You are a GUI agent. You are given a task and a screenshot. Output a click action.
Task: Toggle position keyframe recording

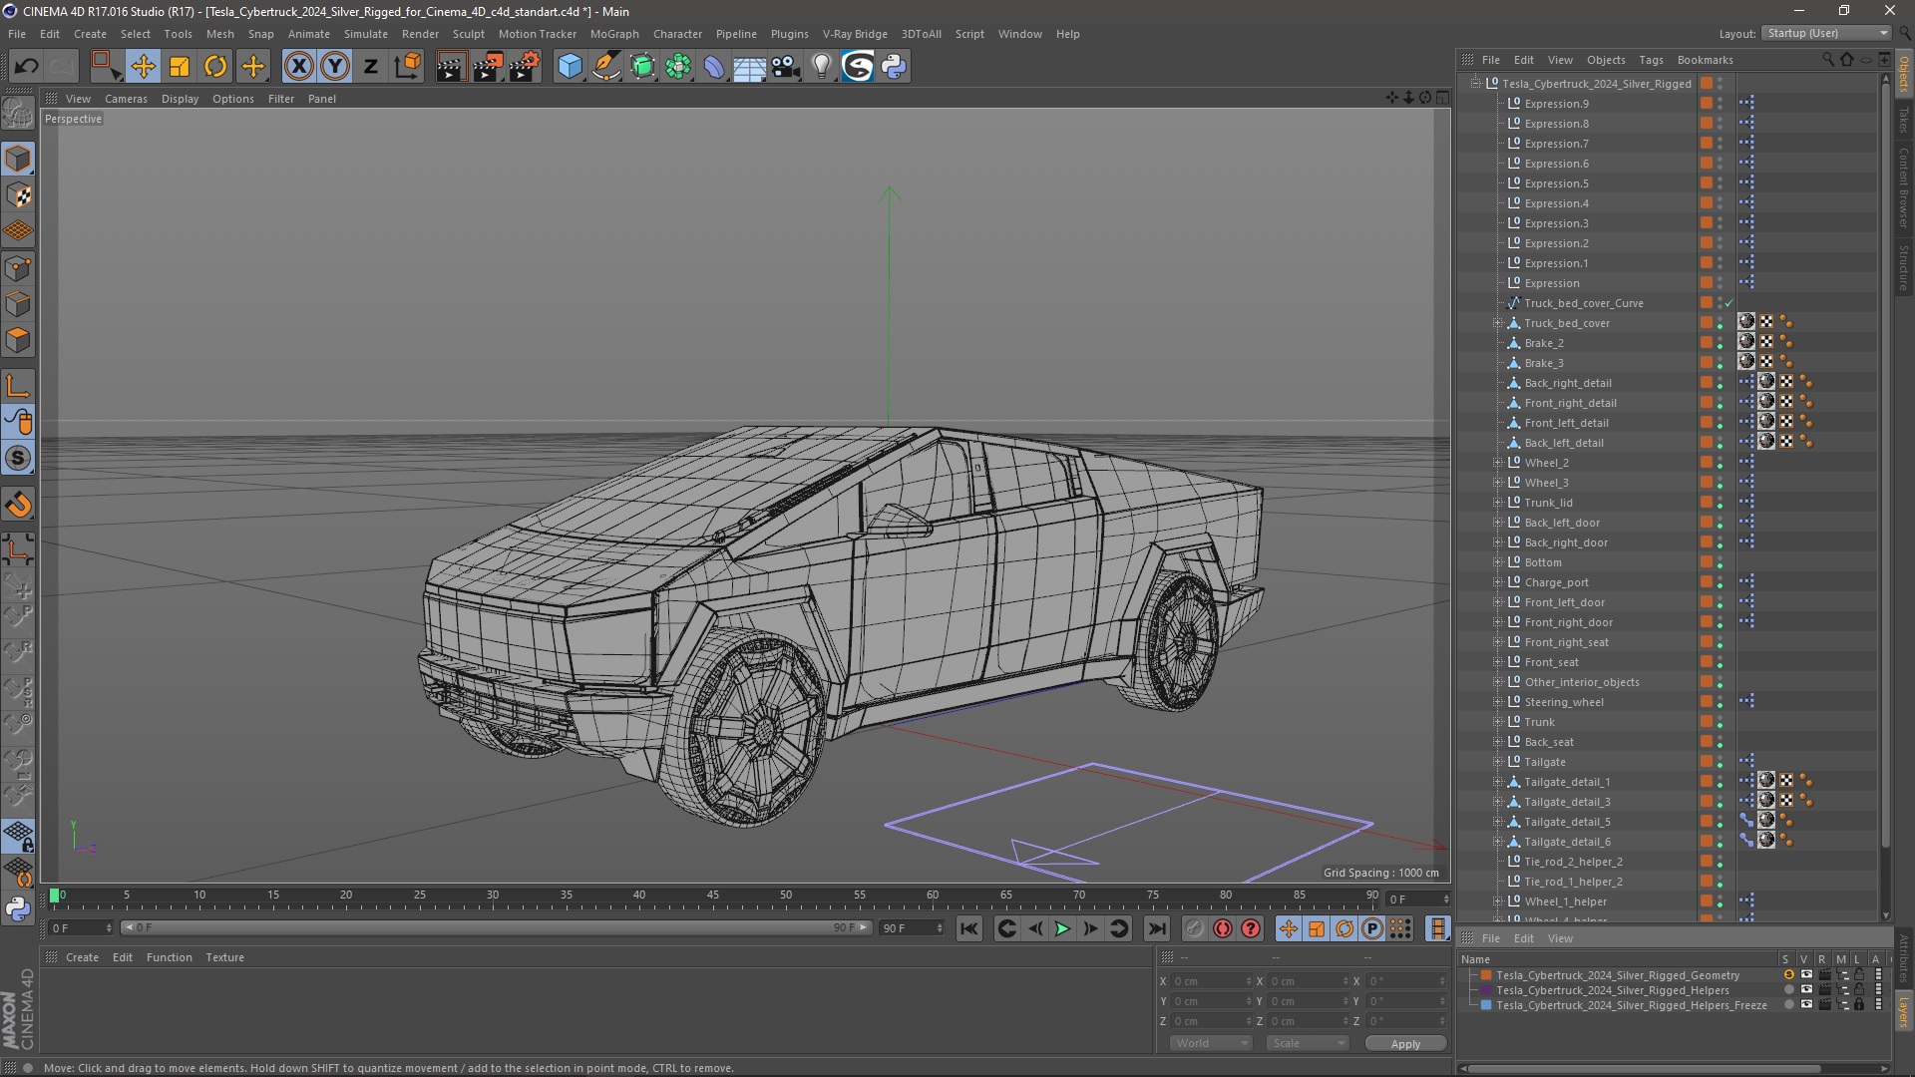coord(1288,928)
